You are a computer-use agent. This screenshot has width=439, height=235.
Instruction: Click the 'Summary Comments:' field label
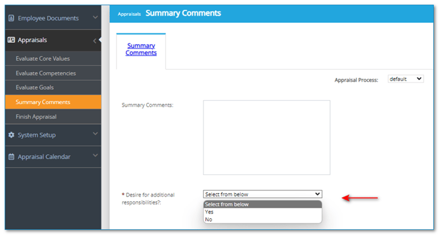(147, 105)
